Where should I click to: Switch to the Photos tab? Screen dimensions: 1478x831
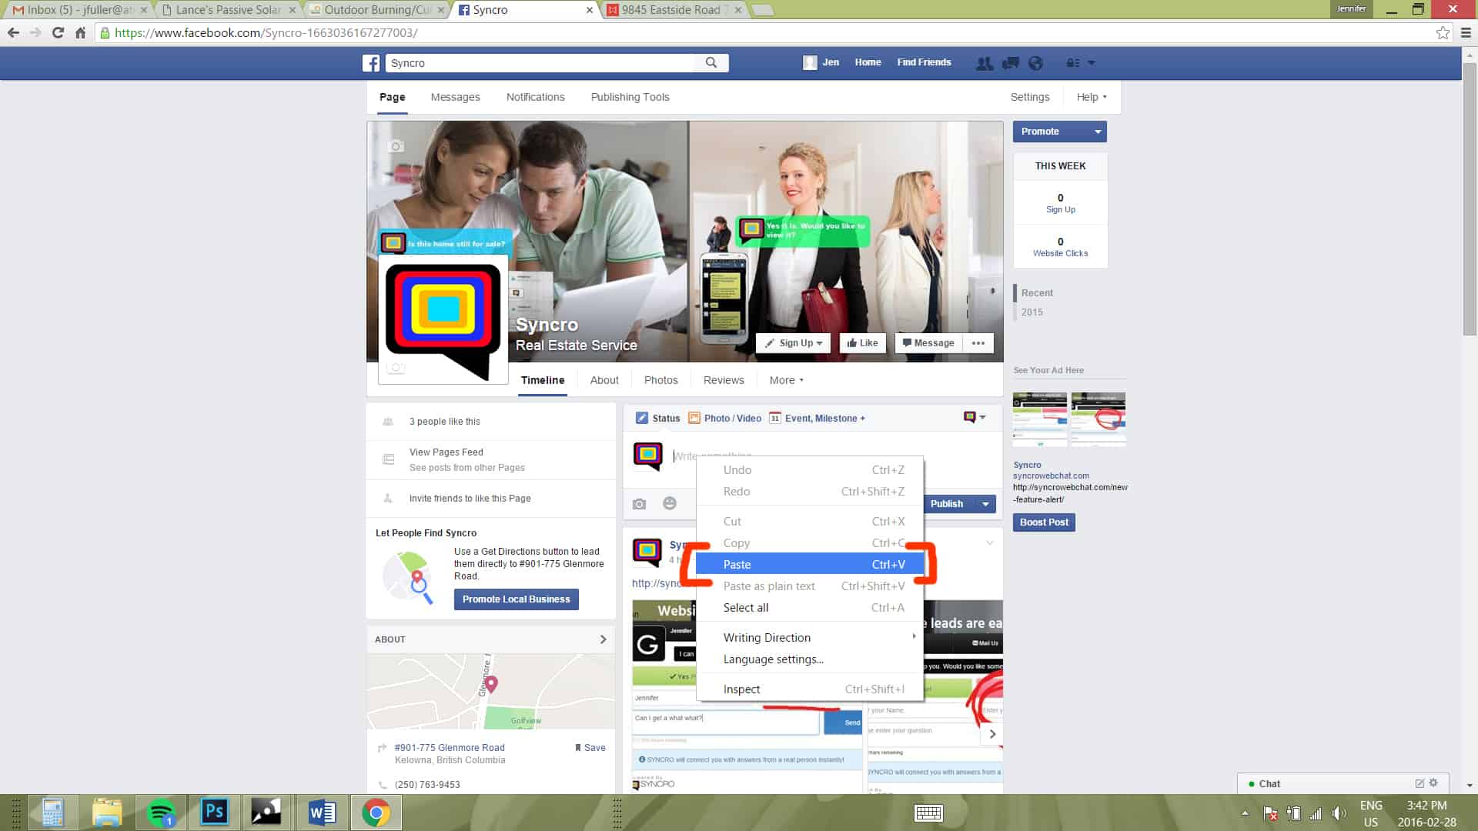660,380
